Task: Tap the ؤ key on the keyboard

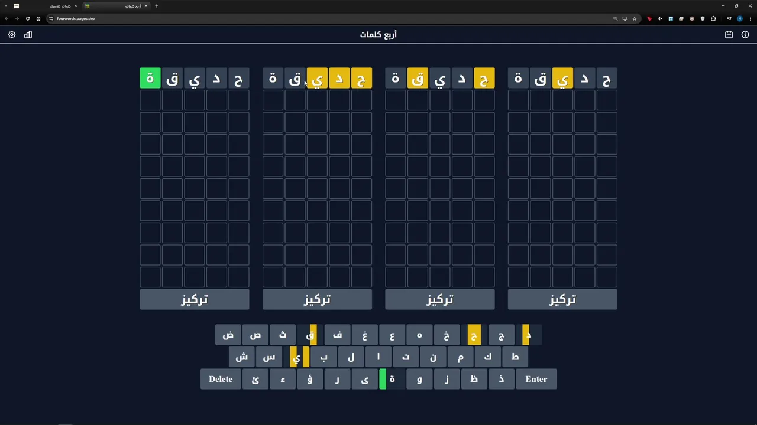Action: pyautogui.click(x=310, y=379)
